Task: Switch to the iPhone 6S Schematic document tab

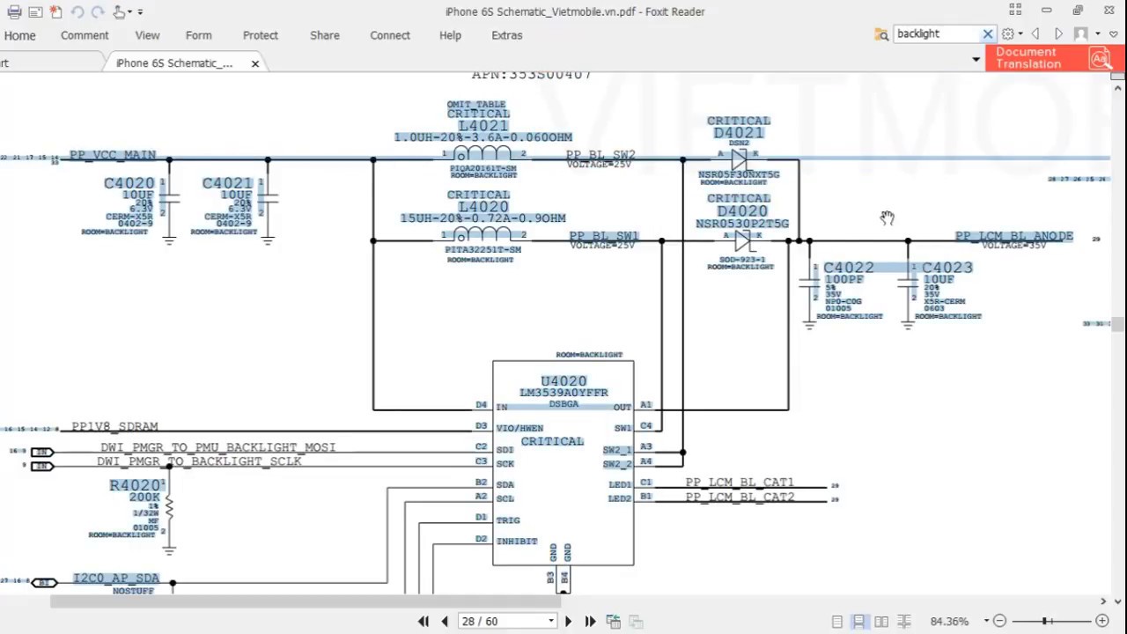Action: pyautogui.click(x=174, y=63)
